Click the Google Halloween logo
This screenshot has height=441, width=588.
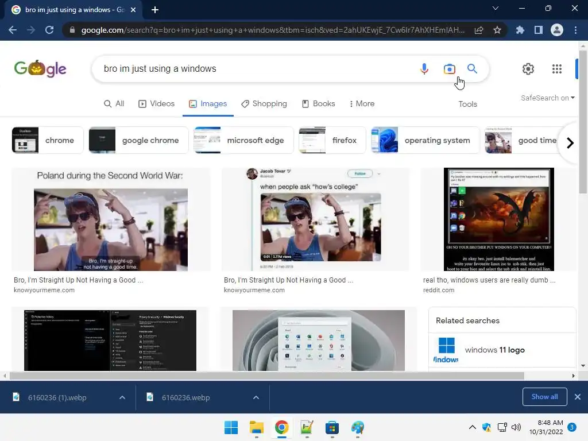pos(40,69)
